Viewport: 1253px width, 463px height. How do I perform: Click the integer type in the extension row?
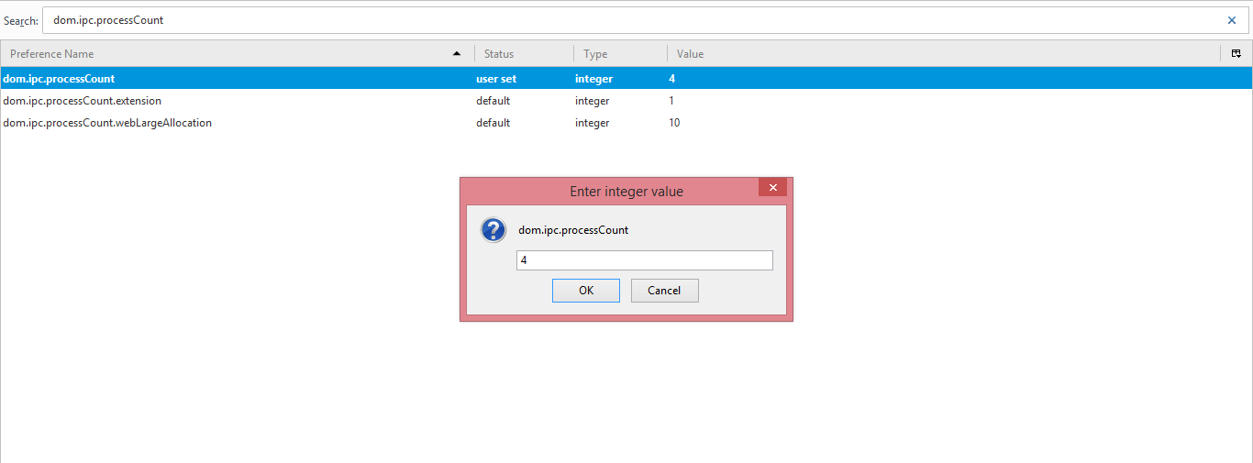[592, 101]
